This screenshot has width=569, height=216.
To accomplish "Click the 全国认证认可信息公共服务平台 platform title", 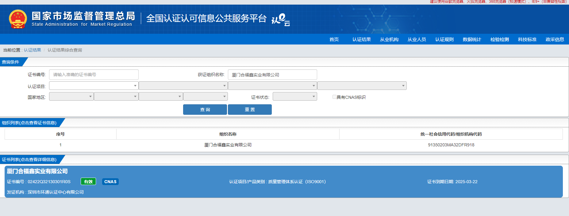I will click(x=206, y=18).
